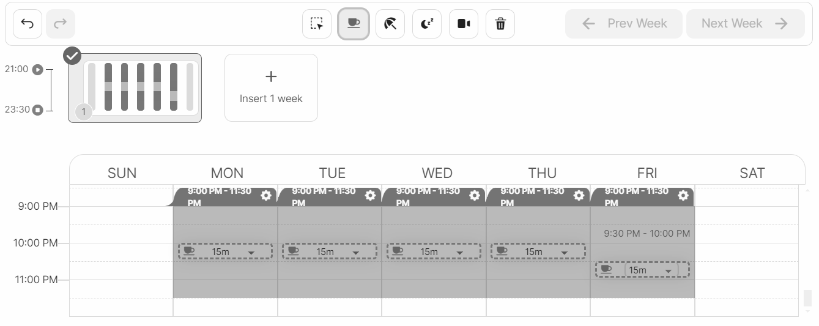The height and width of the screenshot is (326, 819).
Task: Activate the coffee break tool
Action: (354, 24)
